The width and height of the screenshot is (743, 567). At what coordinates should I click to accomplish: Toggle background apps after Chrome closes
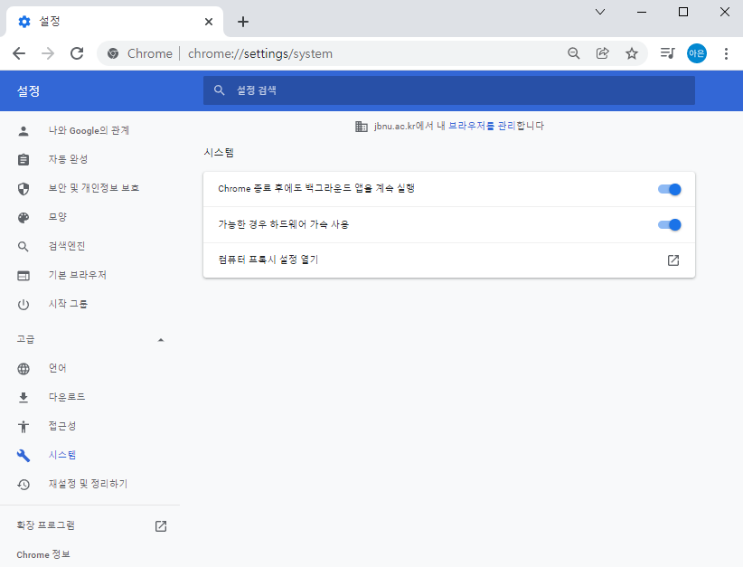[669, 190]
